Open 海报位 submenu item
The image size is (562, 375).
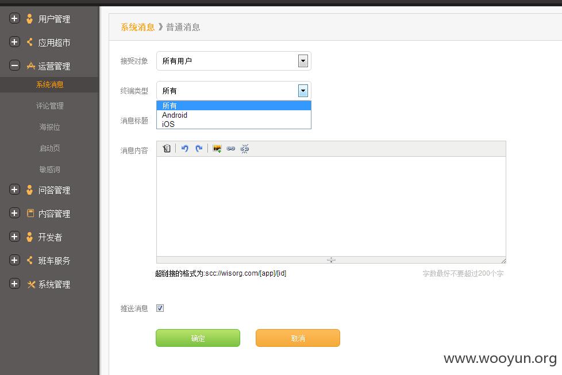[50, 127]
